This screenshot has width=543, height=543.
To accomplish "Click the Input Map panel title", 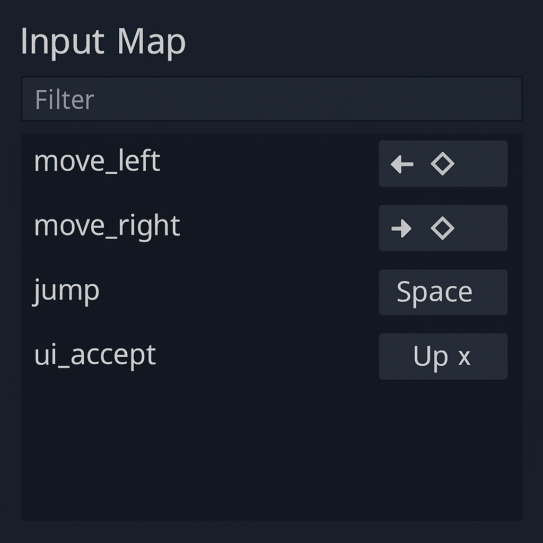I will point(102,41).
